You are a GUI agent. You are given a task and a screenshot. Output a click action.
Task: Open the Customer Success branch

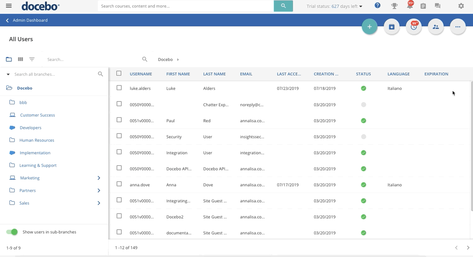(37, 115)
